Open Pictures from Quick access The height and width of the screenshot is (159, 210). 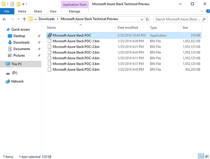19,55
